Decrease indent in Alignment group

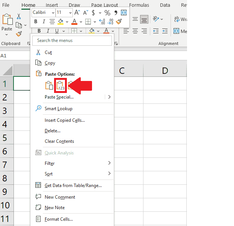pyautogui.click(x=156, y=31)
